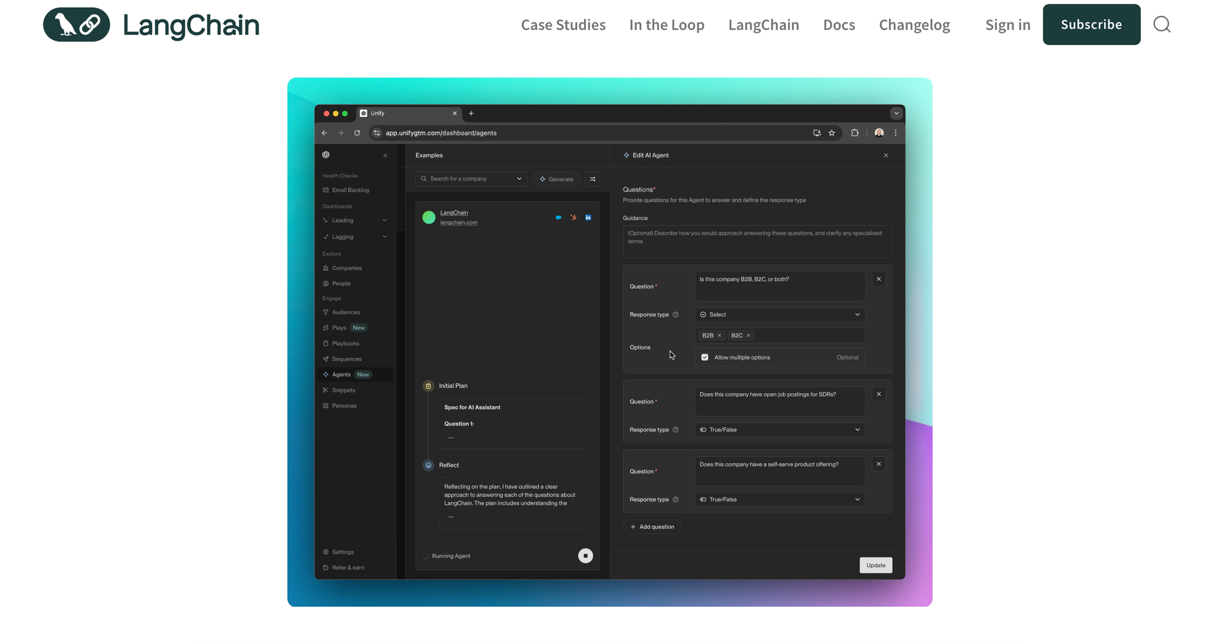Viewport: 1218px width, 642px height.
Task: Open Docs from the top navigation
Action: click(839, 24)
